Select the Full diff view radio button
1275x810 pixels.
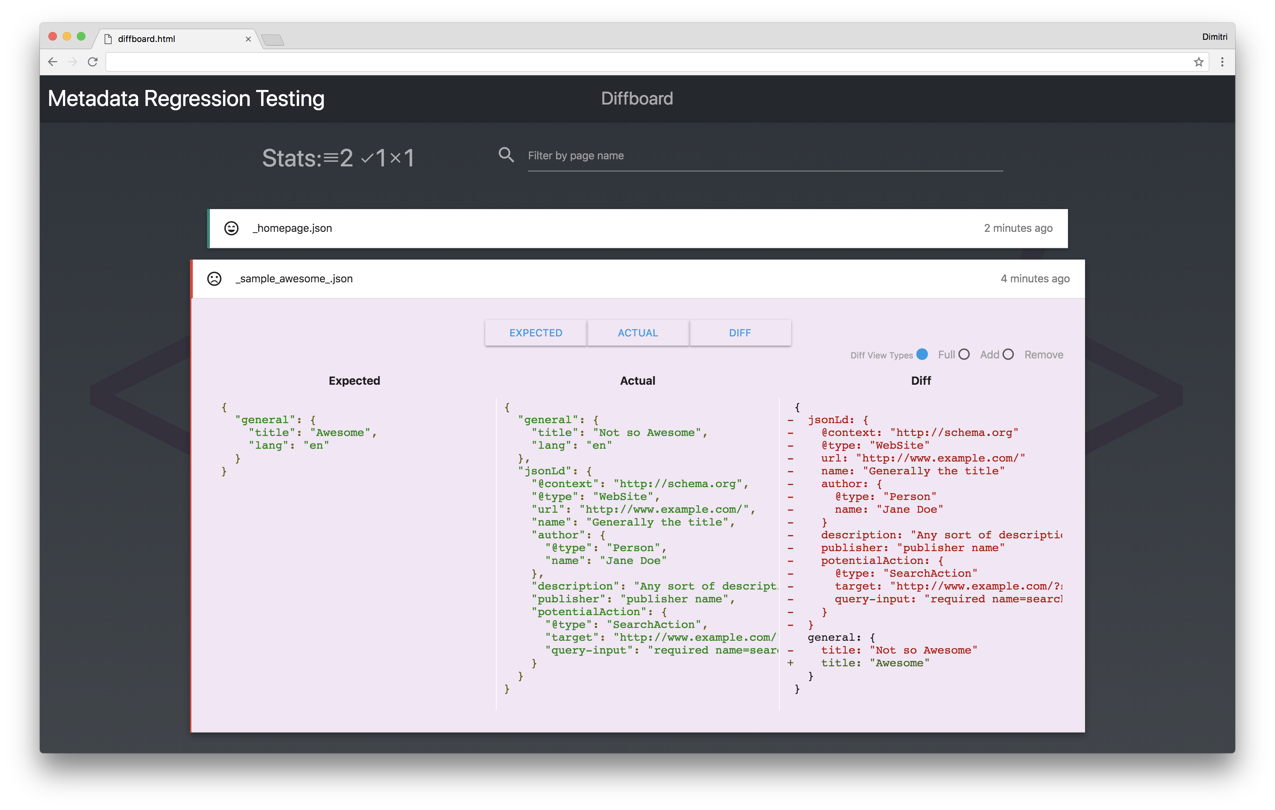(x=922, y=355)
